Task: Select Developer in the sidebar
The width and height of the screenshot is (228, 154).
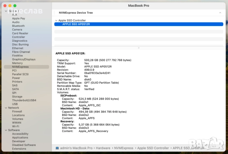Action: coord(19,141)
